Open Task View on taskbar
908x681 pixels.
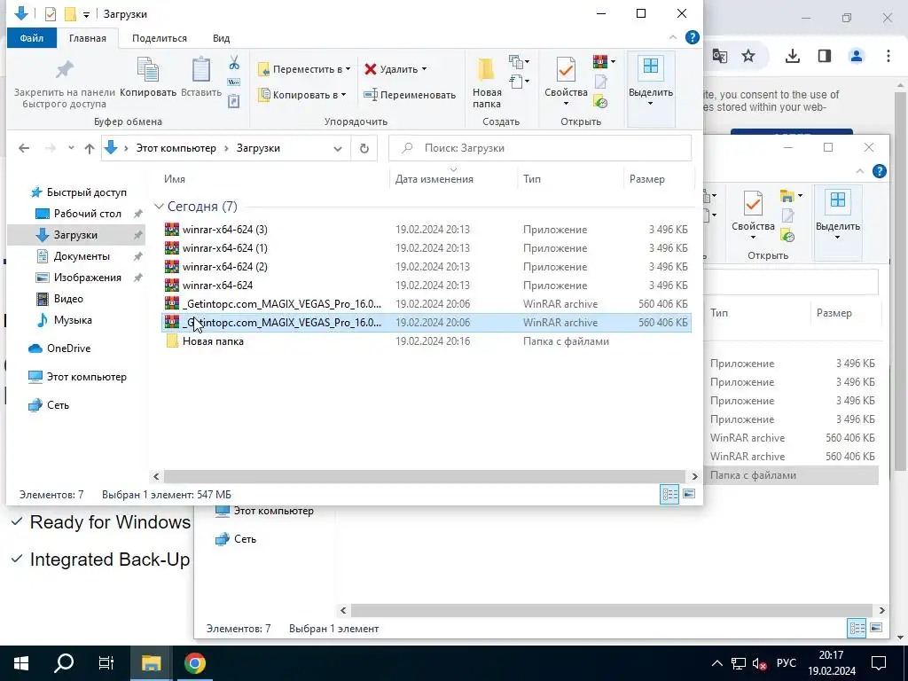click(x=106, y=663)
